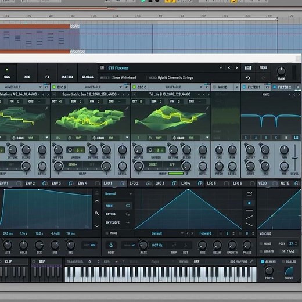Enable the Noise oscillator
Viewport: 302px width, 302px height.
point(214,87)
